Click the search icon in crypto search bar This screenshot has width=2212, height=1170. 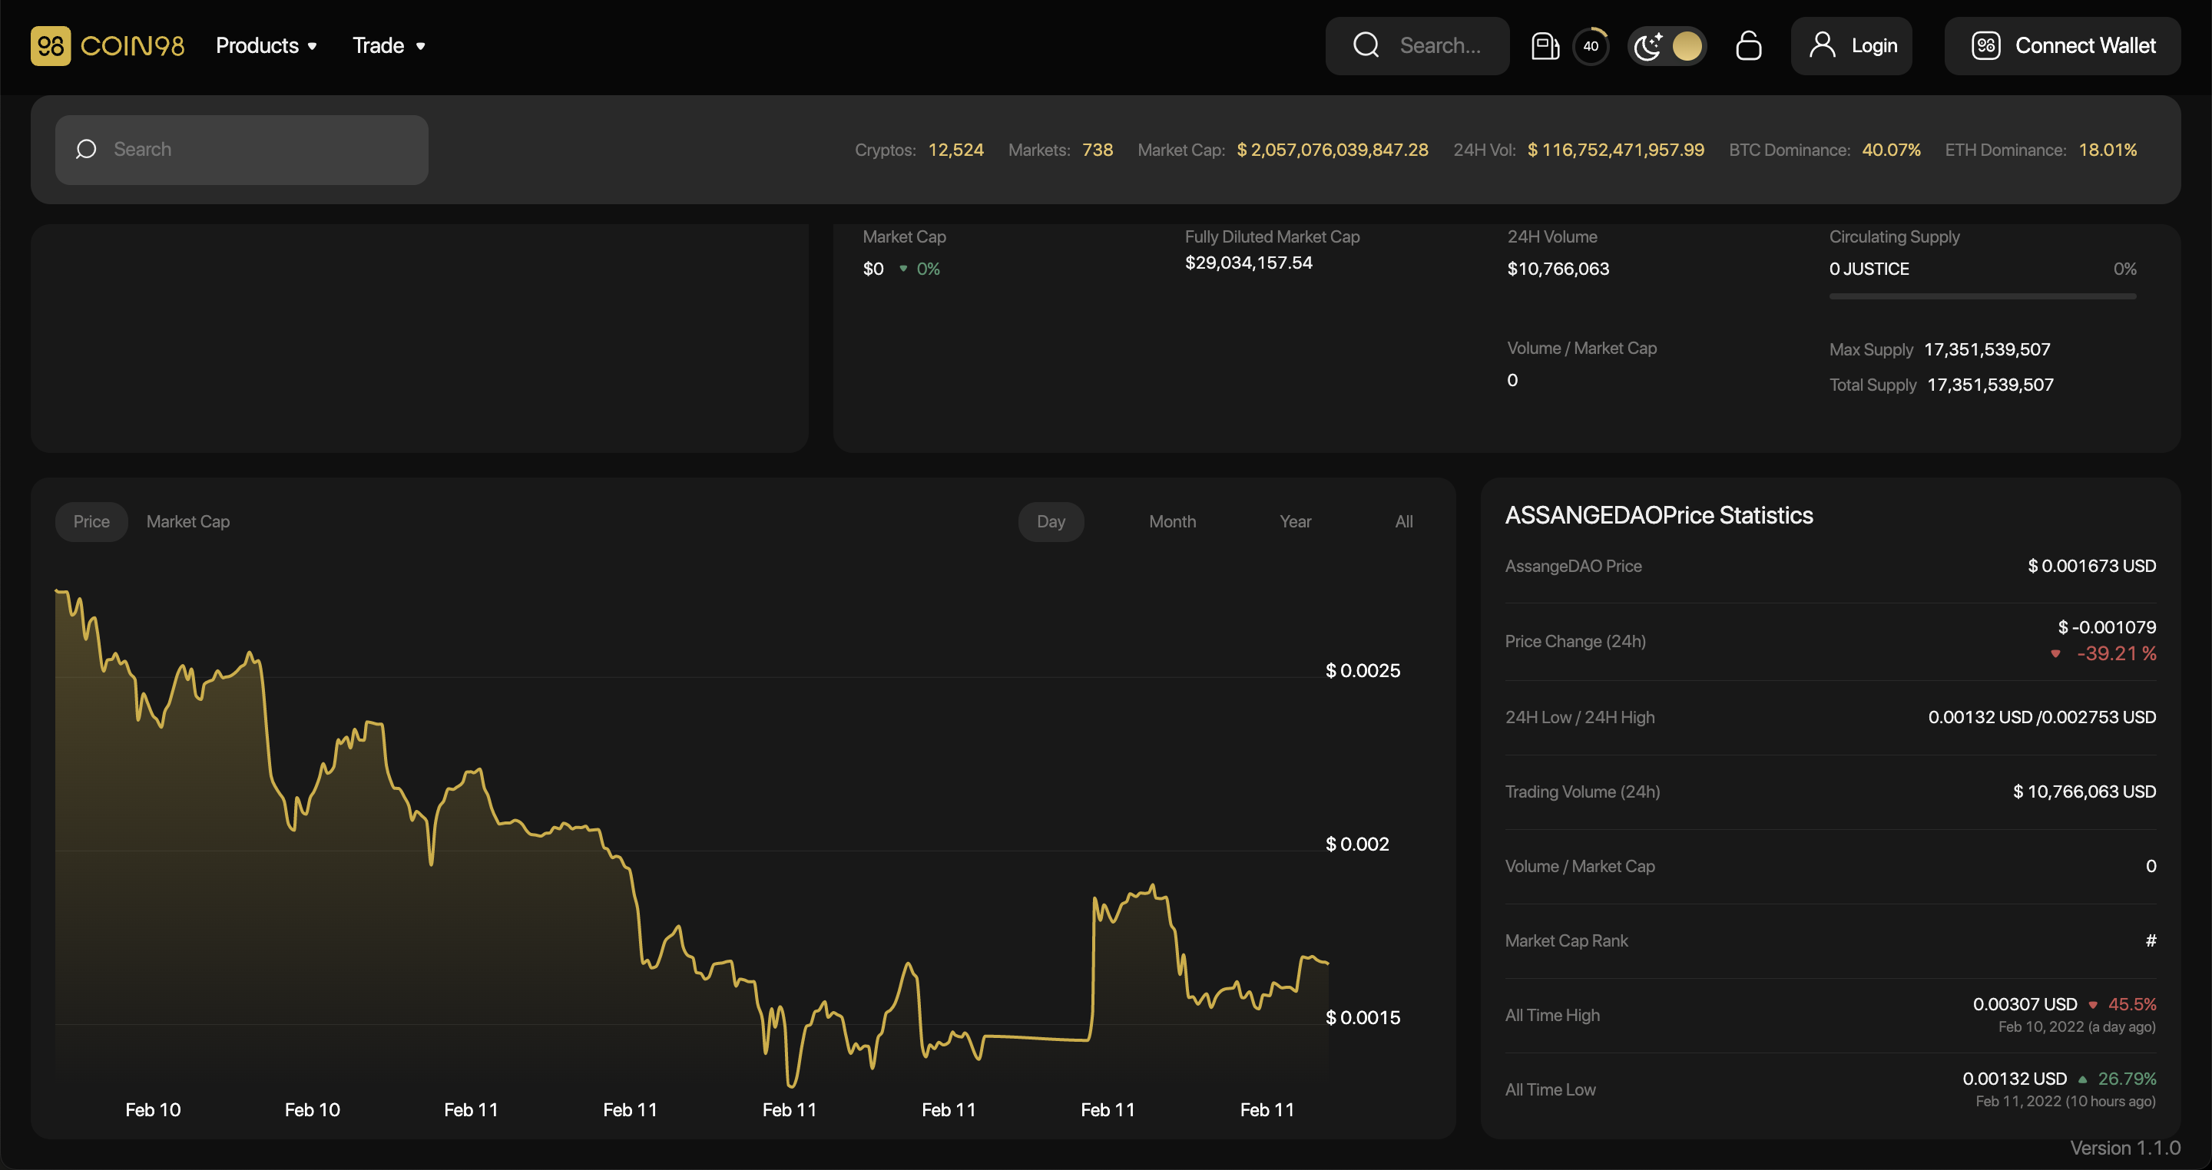86,150
